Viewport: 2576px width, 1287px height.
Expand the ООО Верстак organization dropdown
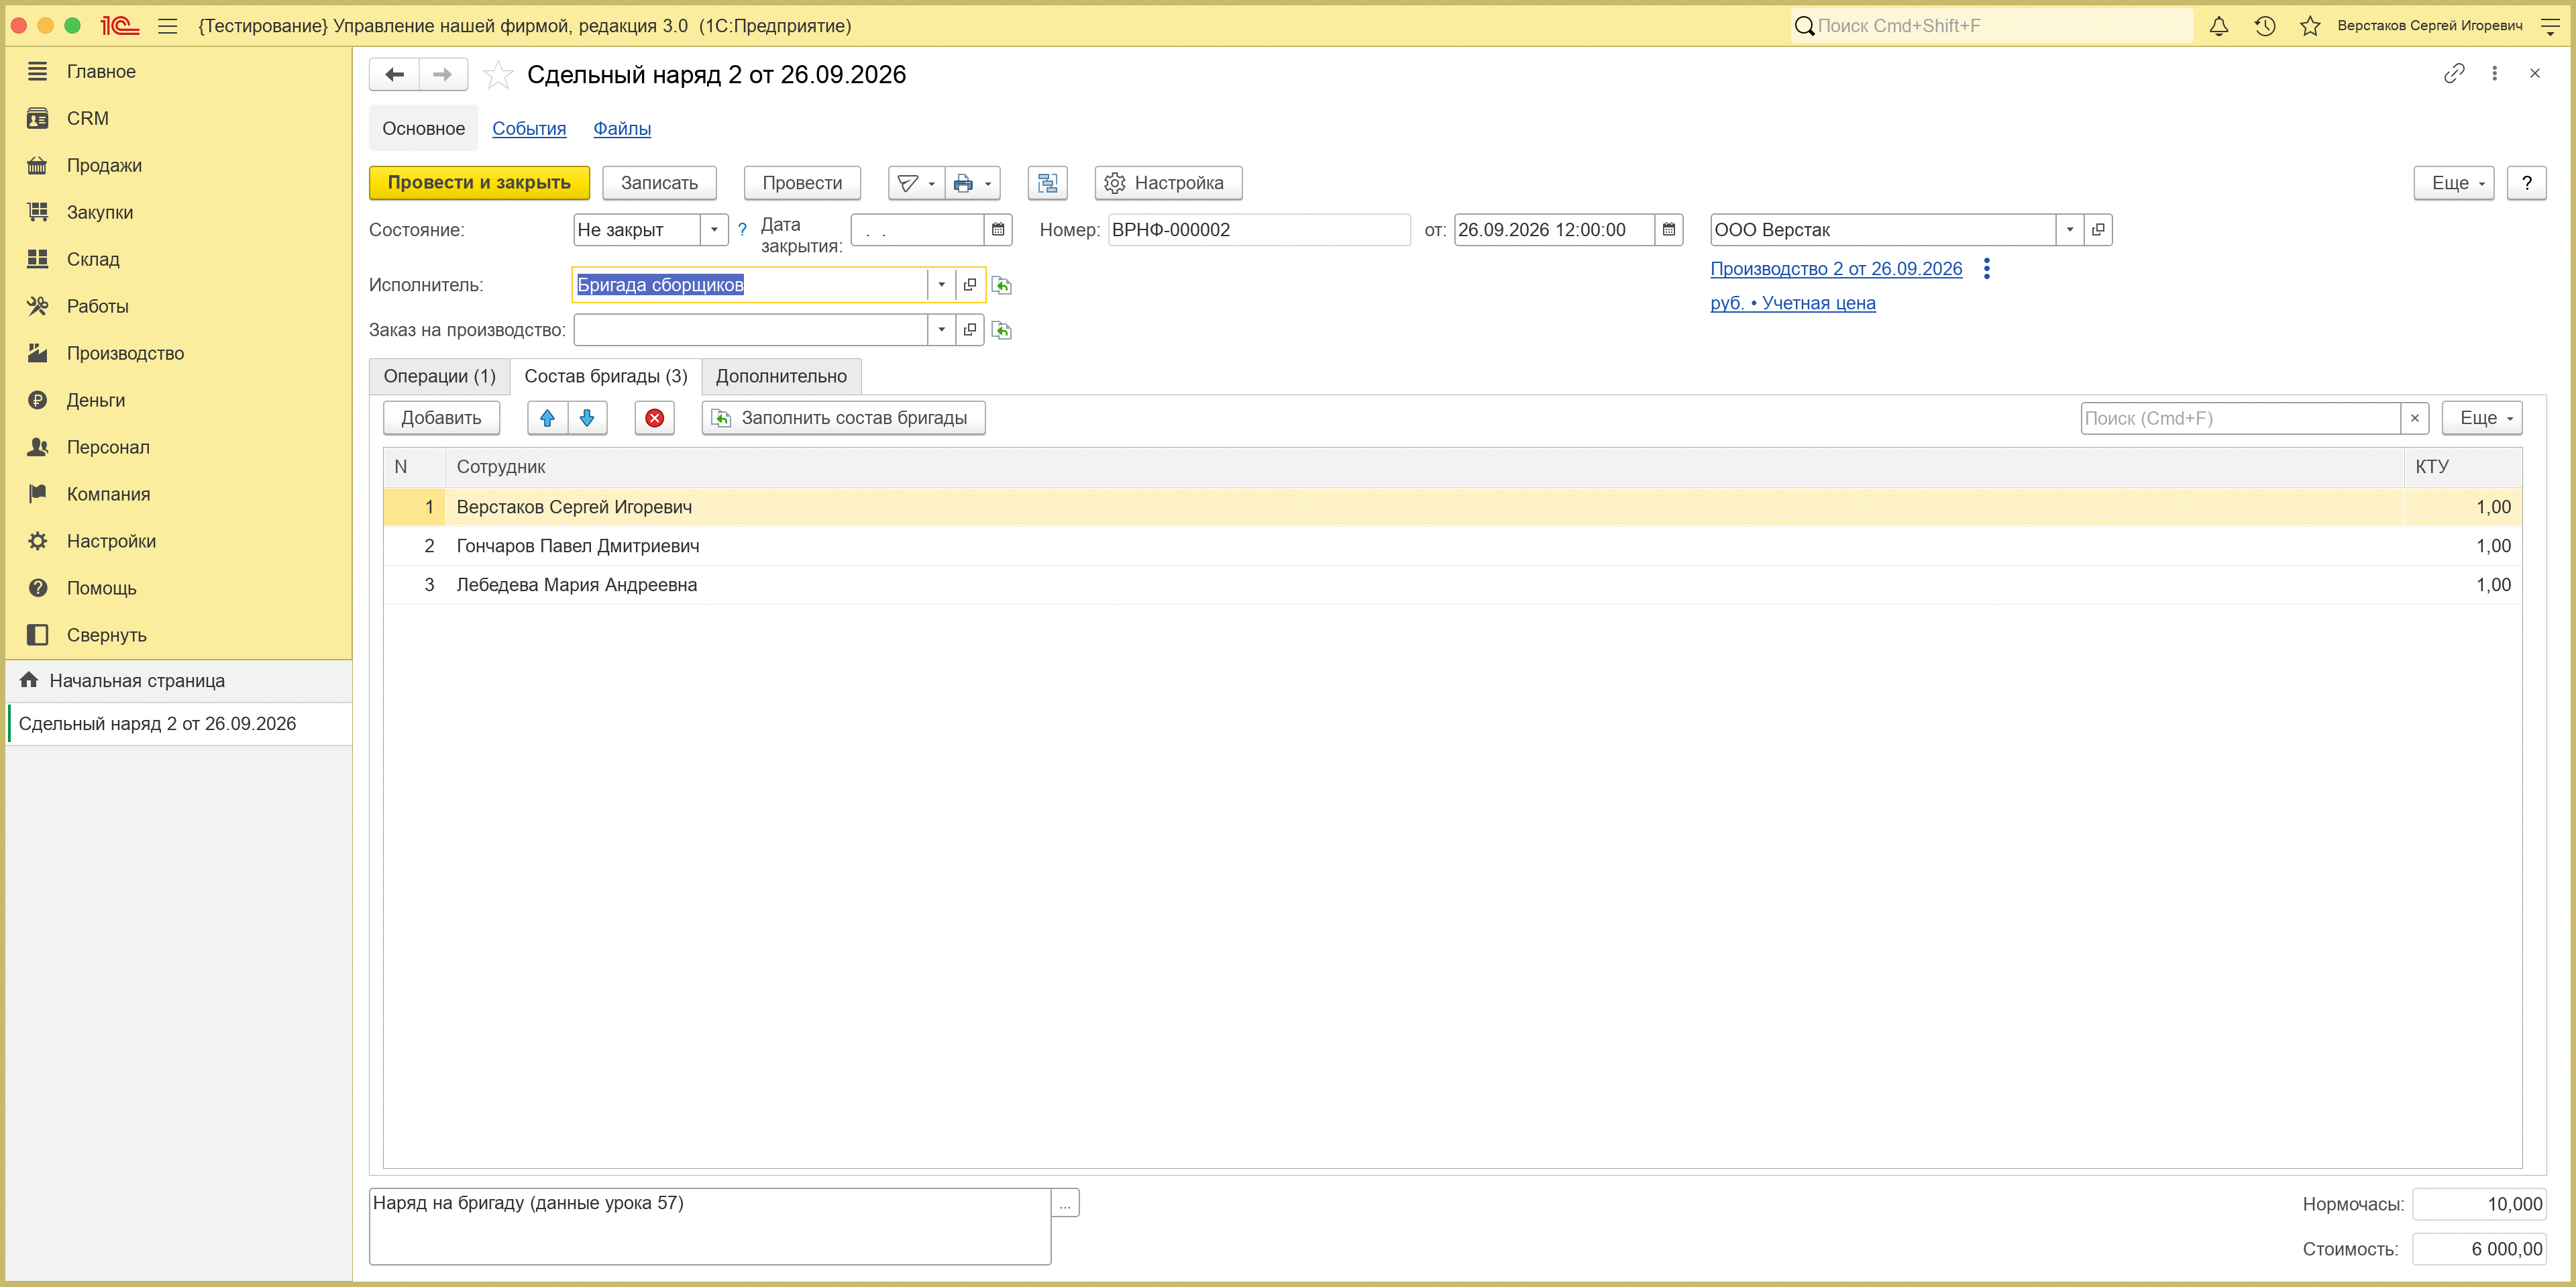[2069, 230]
